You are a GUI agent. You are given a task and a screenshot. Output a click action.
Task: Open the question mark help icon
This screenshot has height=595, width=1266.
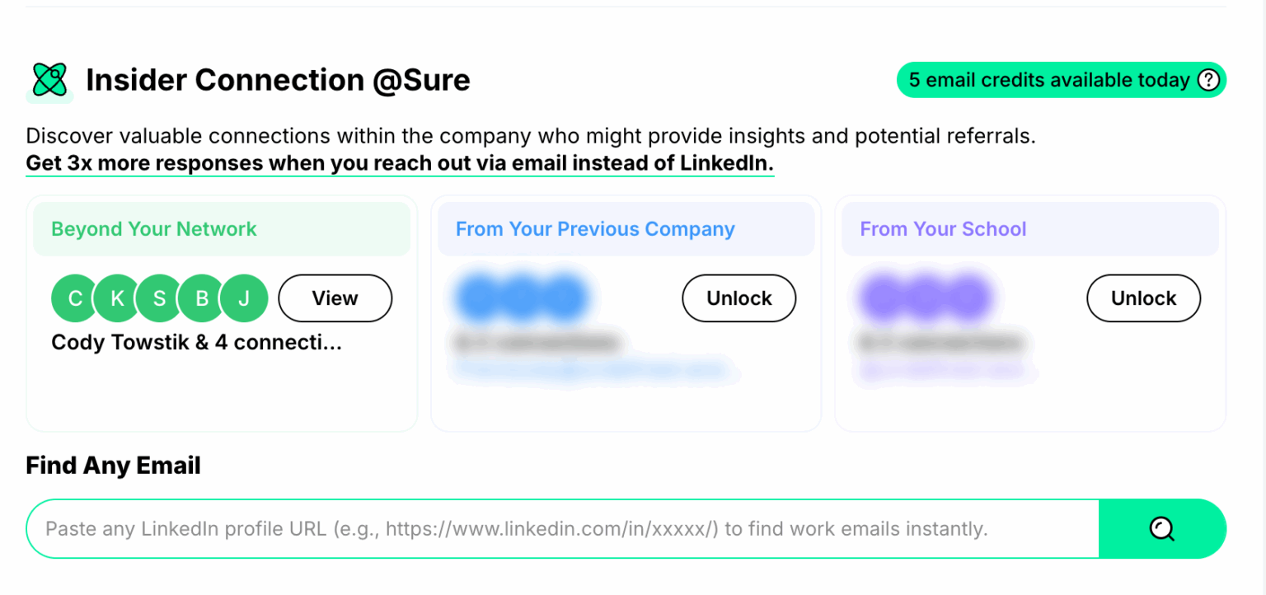tap(1207, 80)
